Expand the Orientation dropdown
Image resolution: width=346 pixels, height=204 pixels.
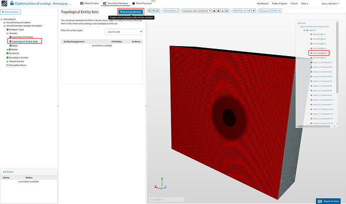click(x=170, y=10)
